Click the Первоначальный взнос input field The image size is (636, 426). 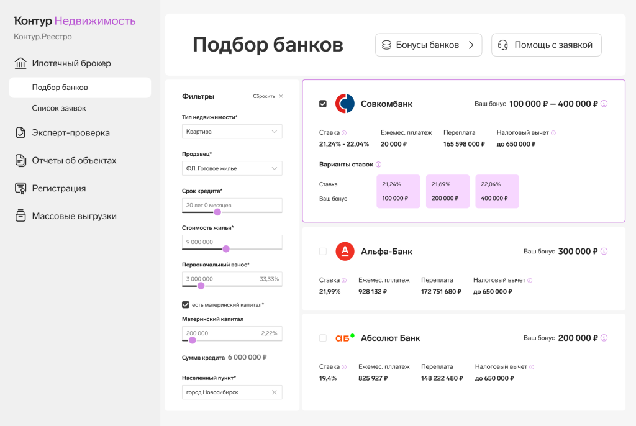pos(232,279)
